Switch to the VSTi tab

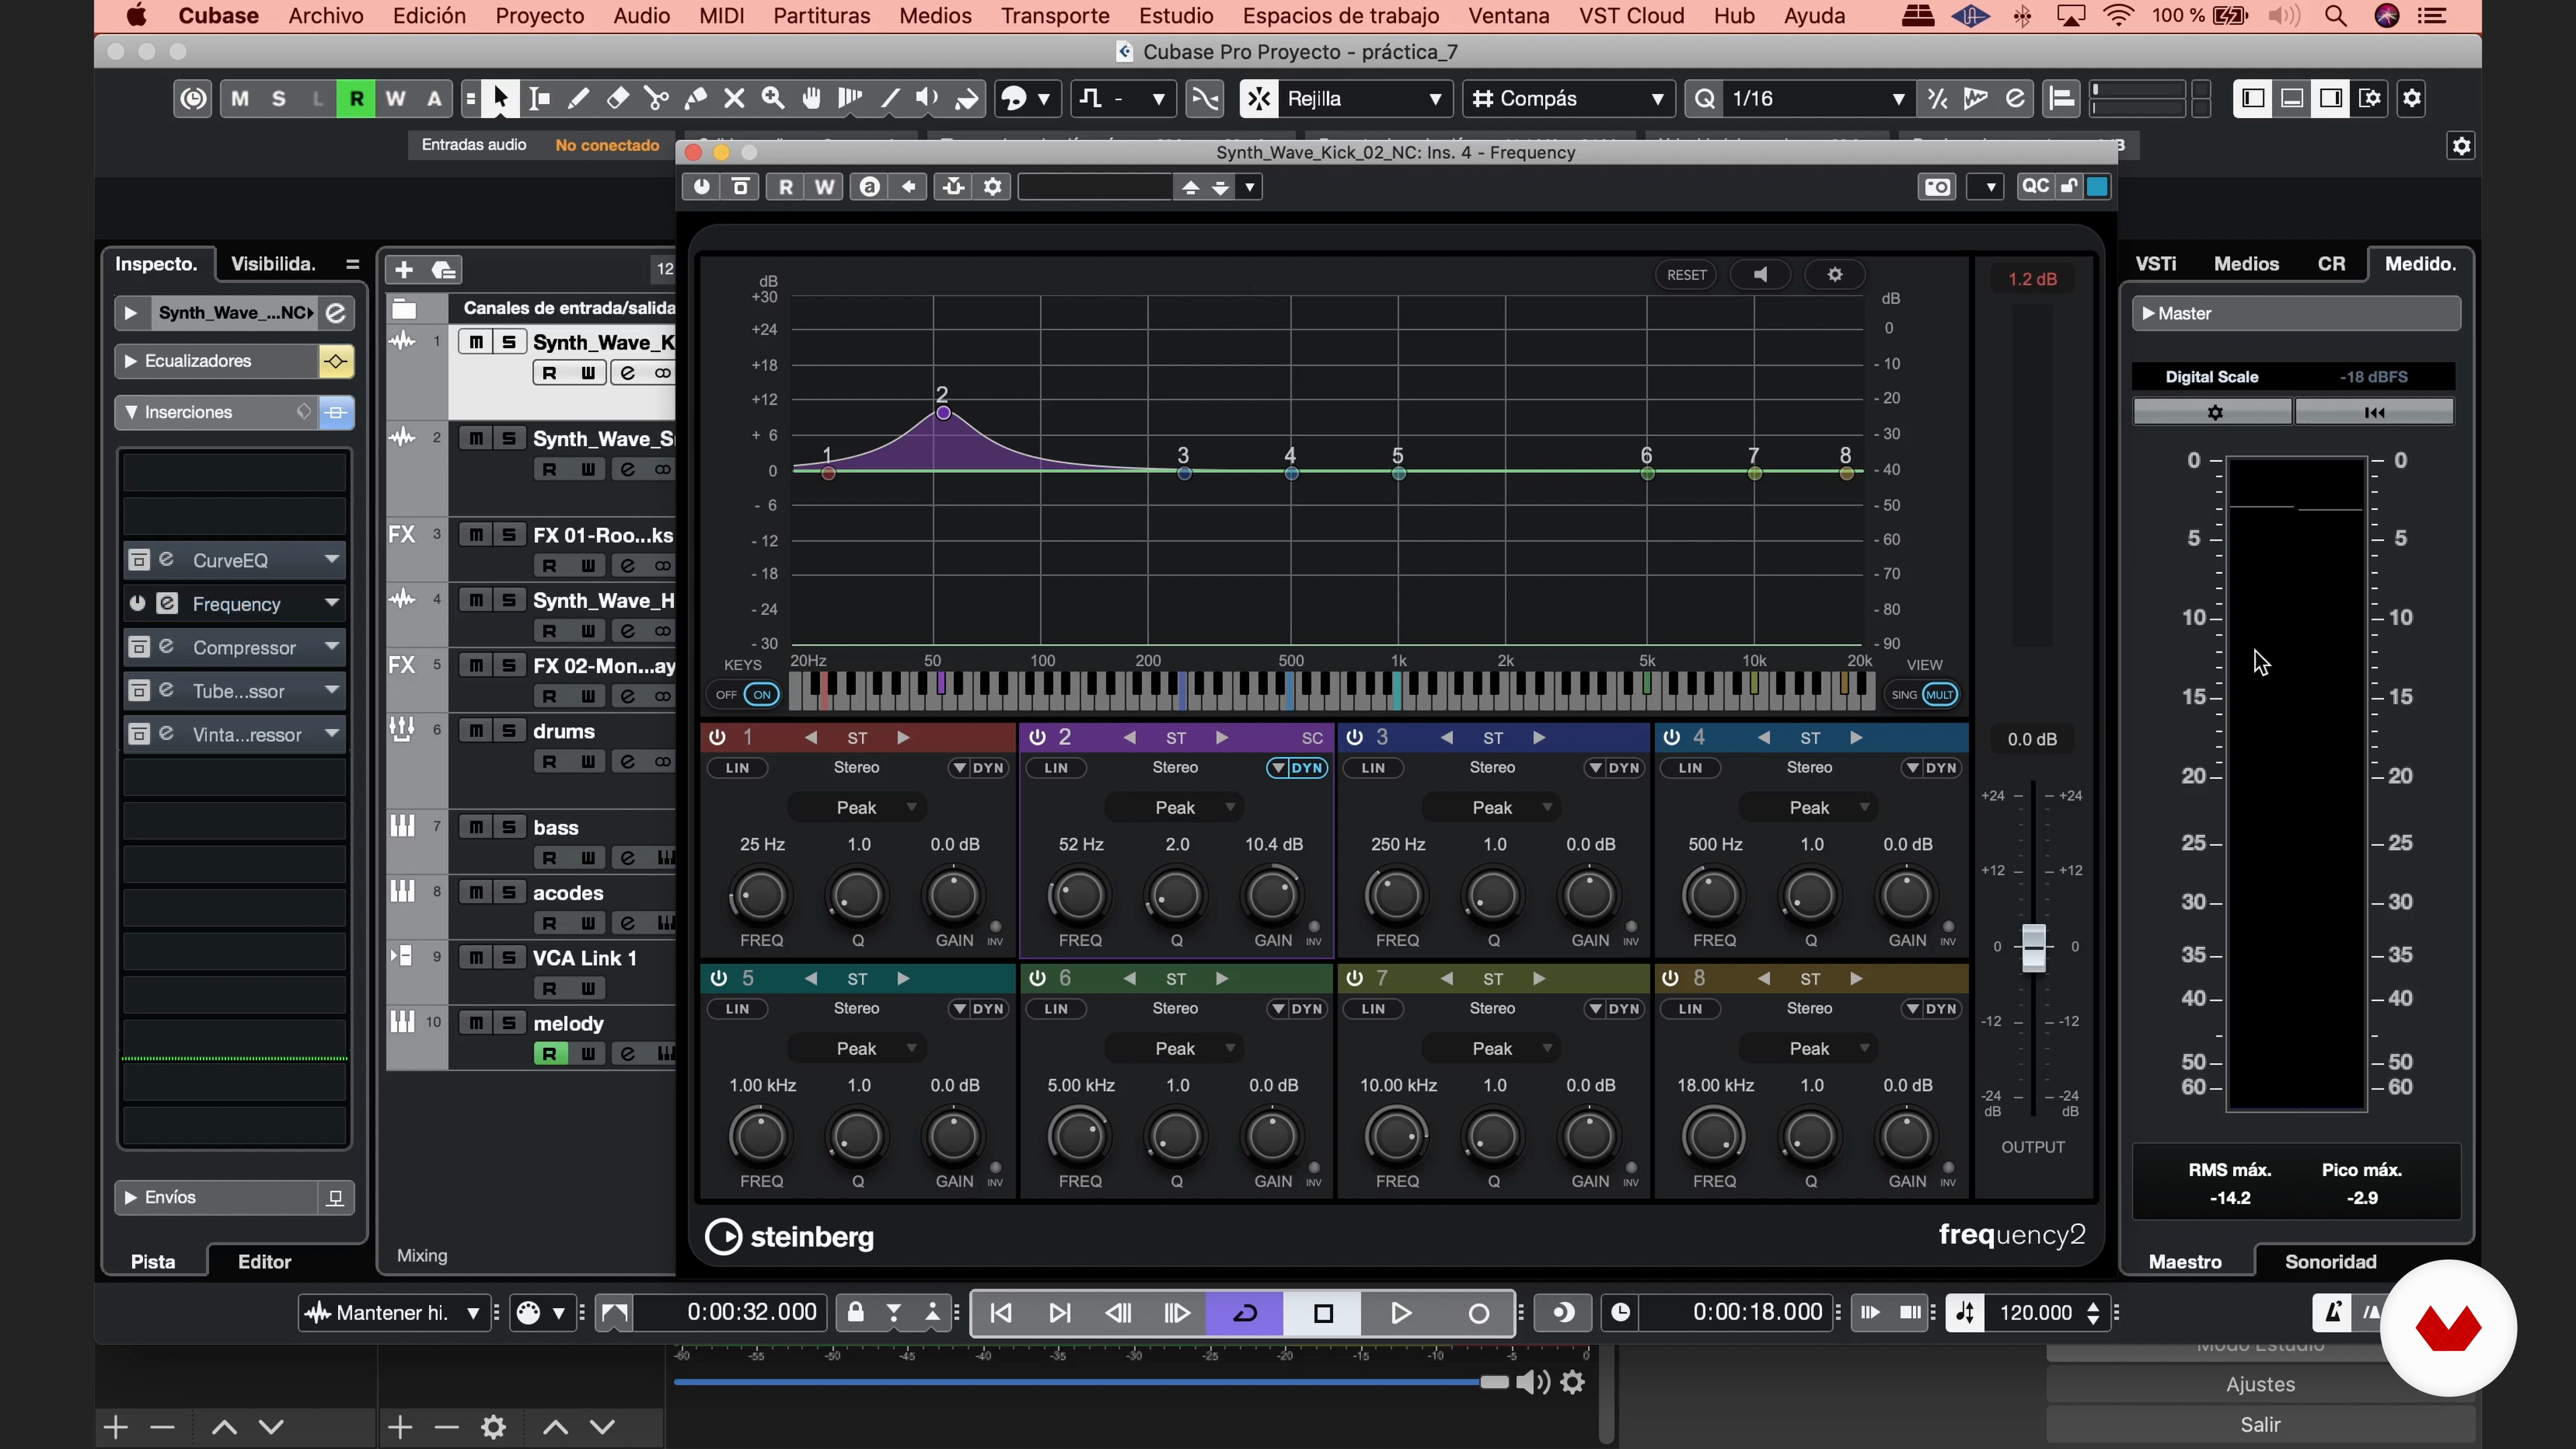pos(2156,264)
